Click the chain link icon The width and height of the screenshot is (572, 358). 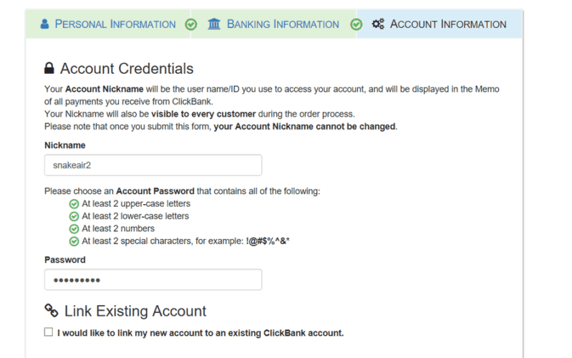(x=51, y=311)
